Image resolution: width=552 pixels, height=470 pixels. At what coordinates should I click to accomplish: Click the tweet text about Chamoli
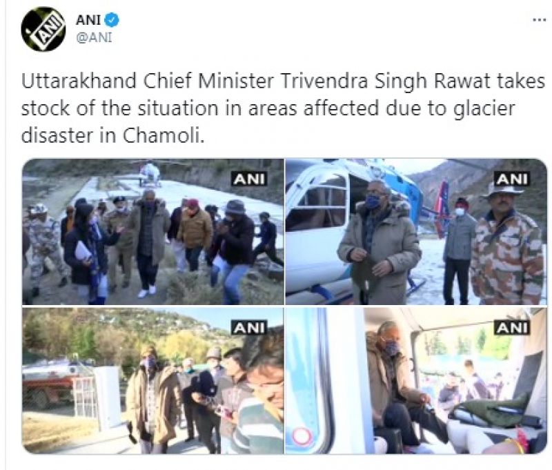pos(283,108)
